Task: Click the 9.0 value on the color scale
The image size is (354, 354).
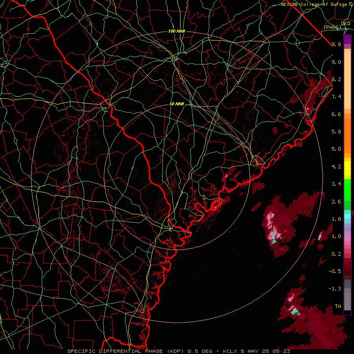Action: coord(336,62)
